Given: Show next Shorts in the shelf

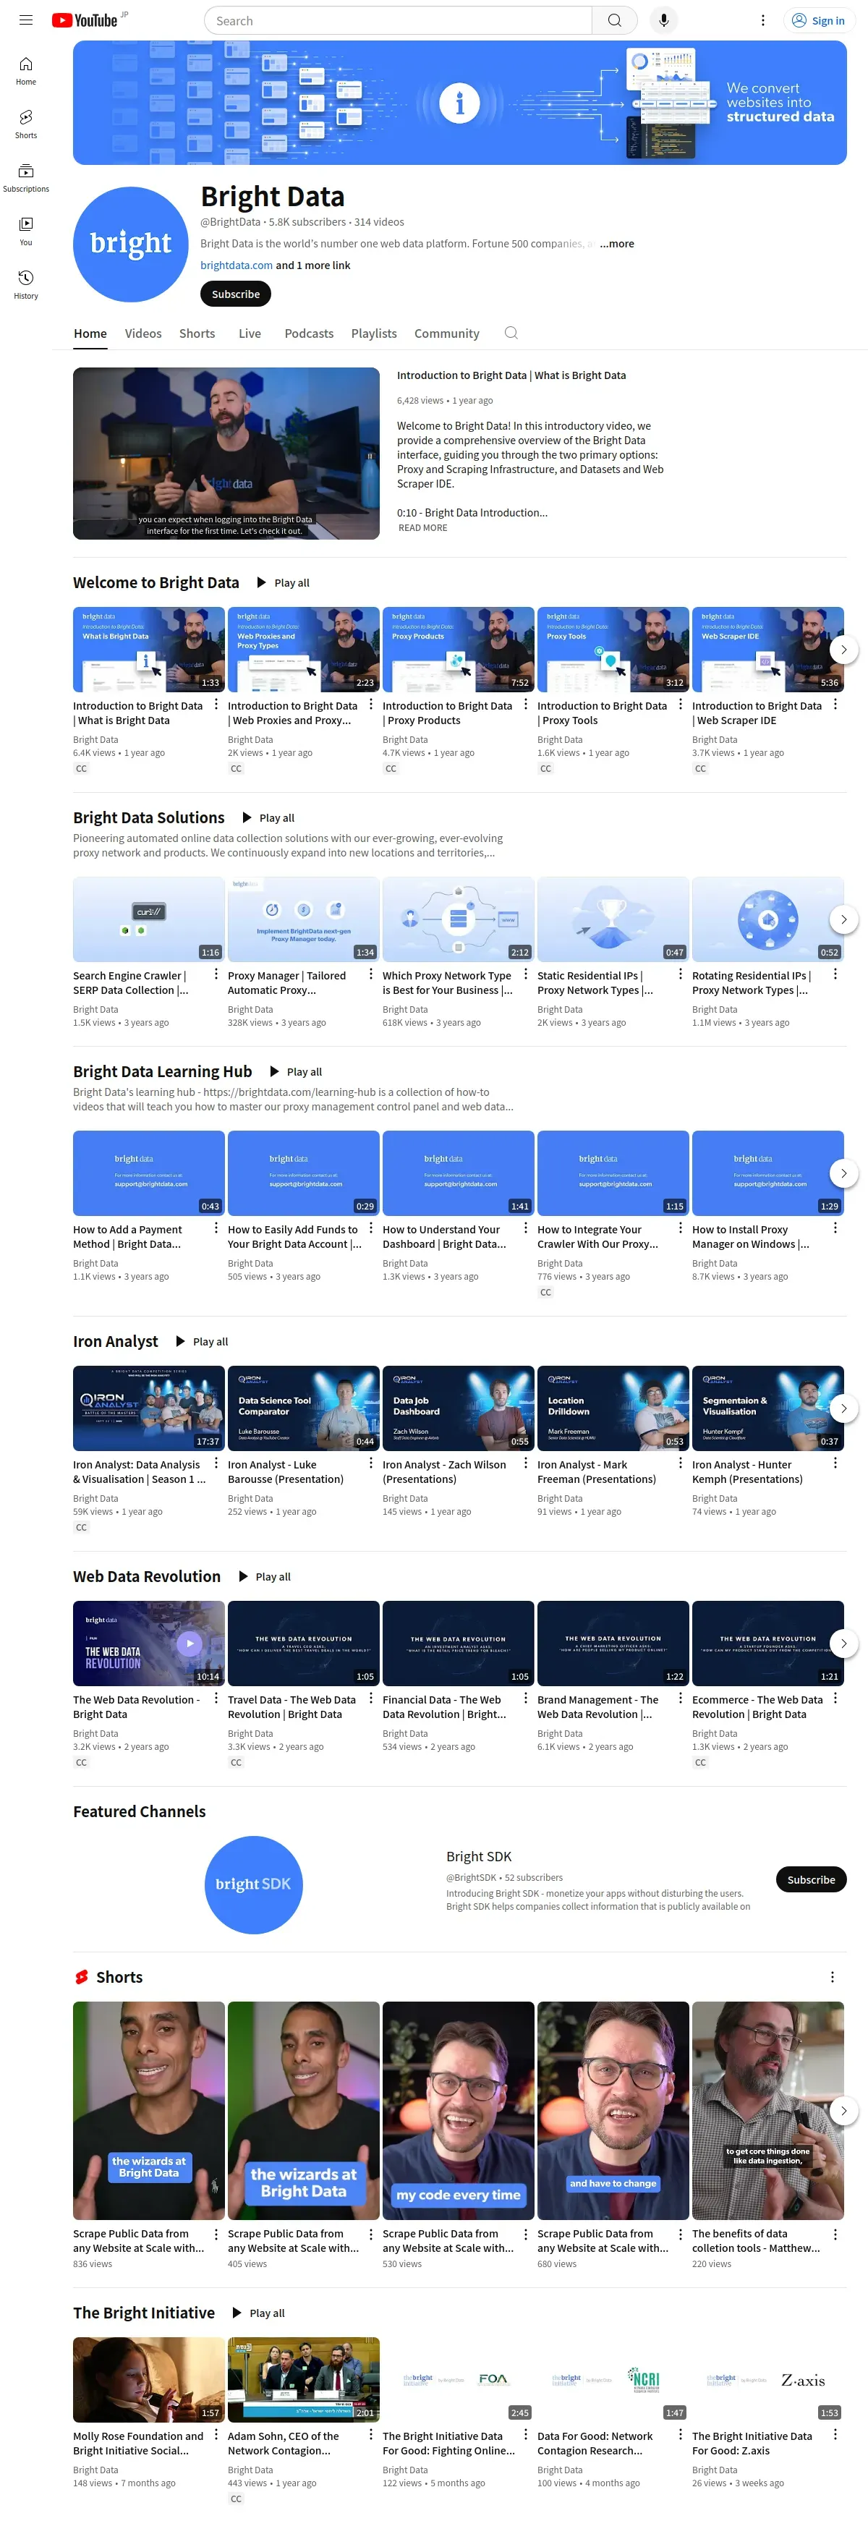Looking at the screenshot, I should [x=843, y=2110].
